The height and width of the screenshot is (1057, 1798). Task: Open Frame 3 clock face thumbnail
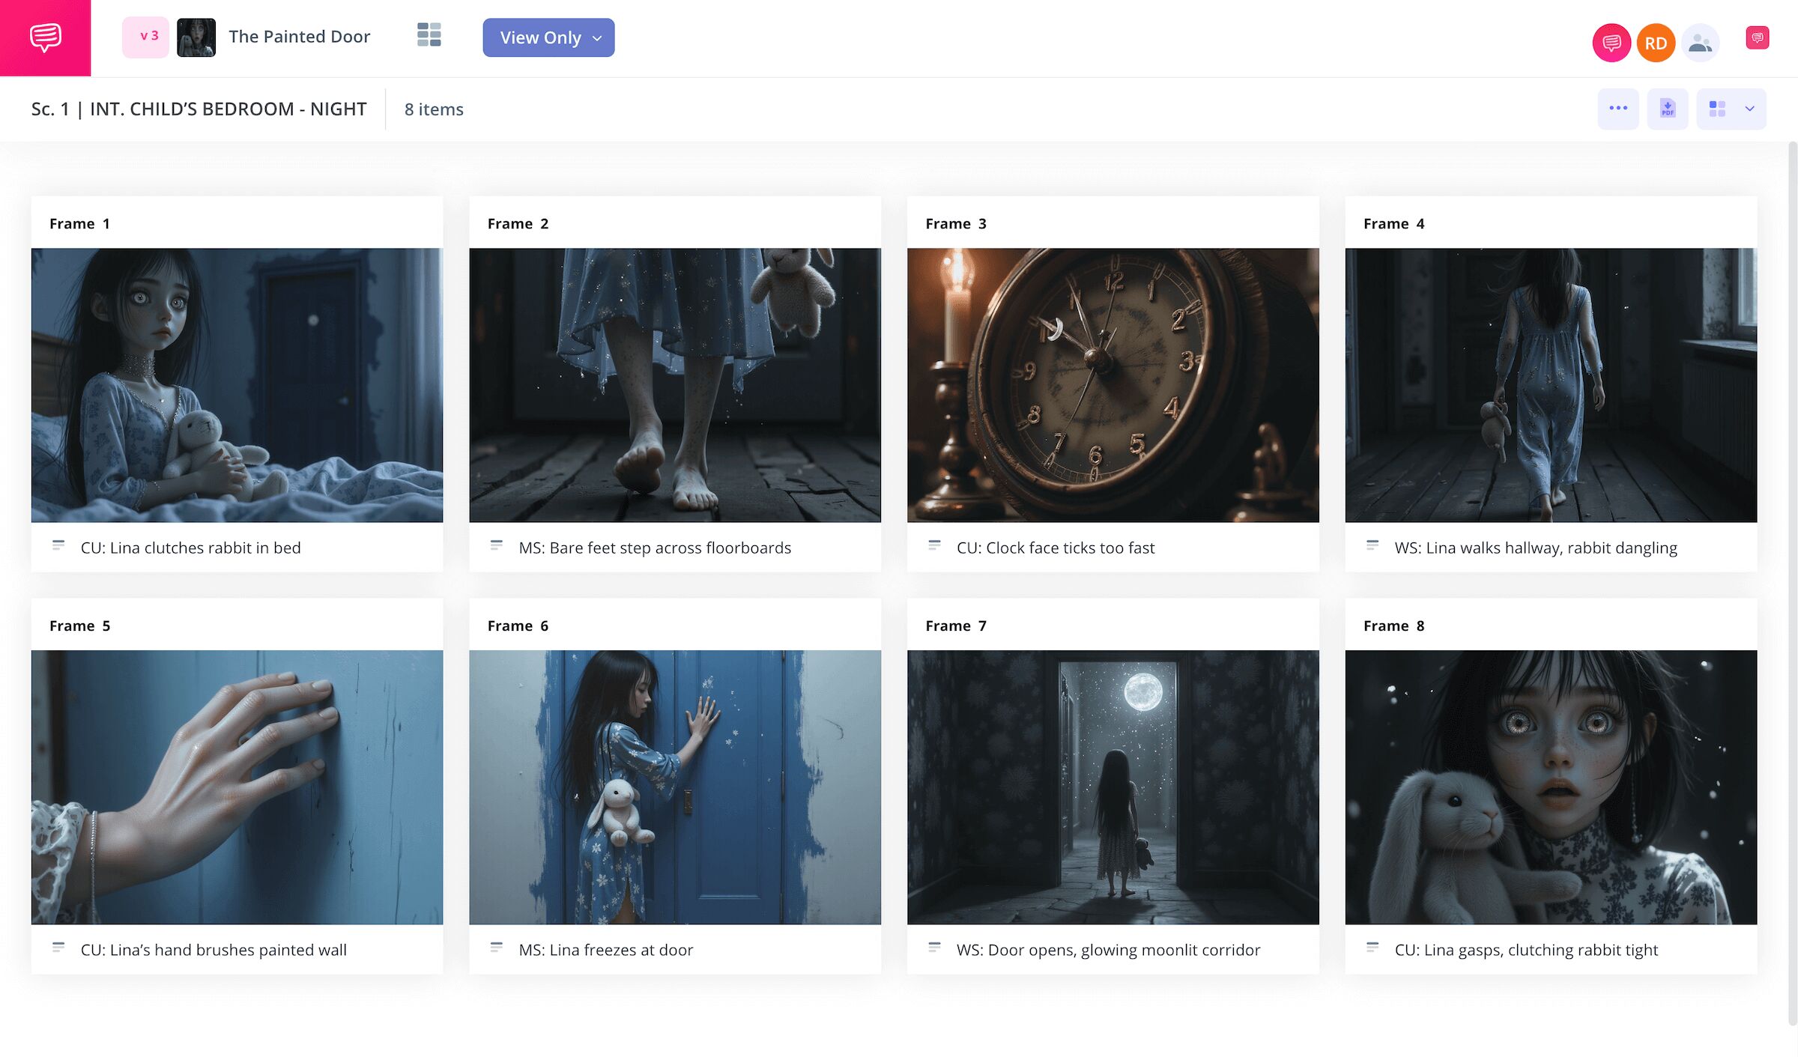(1113, 385)
